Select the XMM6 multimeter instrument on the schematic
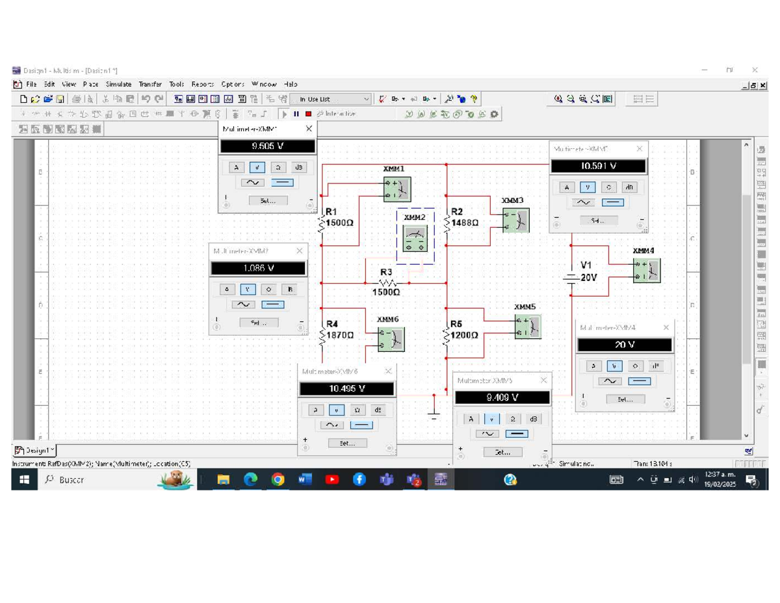780x603 pixels. (391, 340)
